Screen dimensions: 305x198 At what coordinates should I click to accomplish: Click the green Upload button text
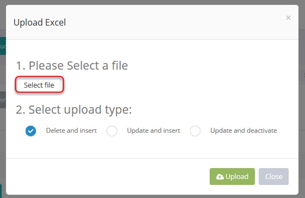(x=237, y=176)
